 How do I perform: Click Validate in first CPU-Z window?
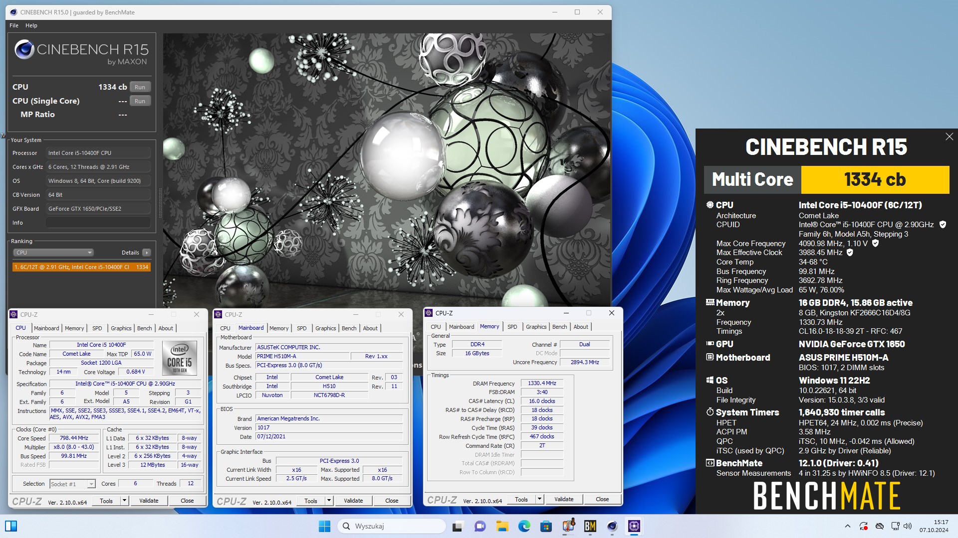coord(149,501)
